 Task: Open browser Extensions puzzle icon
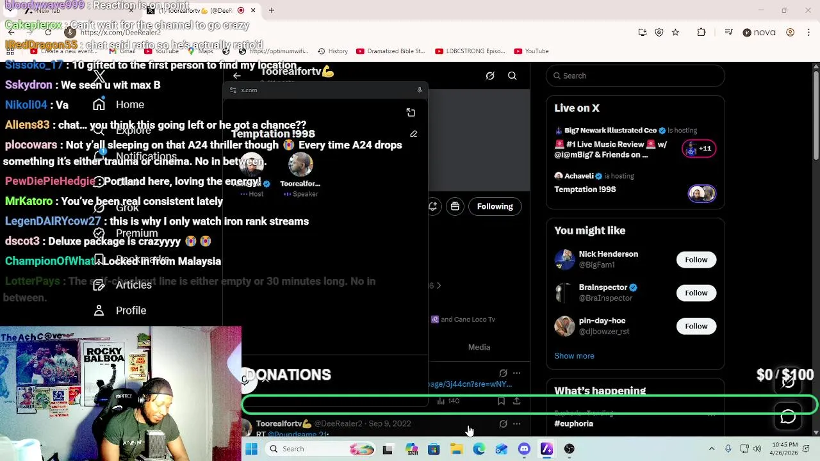(701, 33)
